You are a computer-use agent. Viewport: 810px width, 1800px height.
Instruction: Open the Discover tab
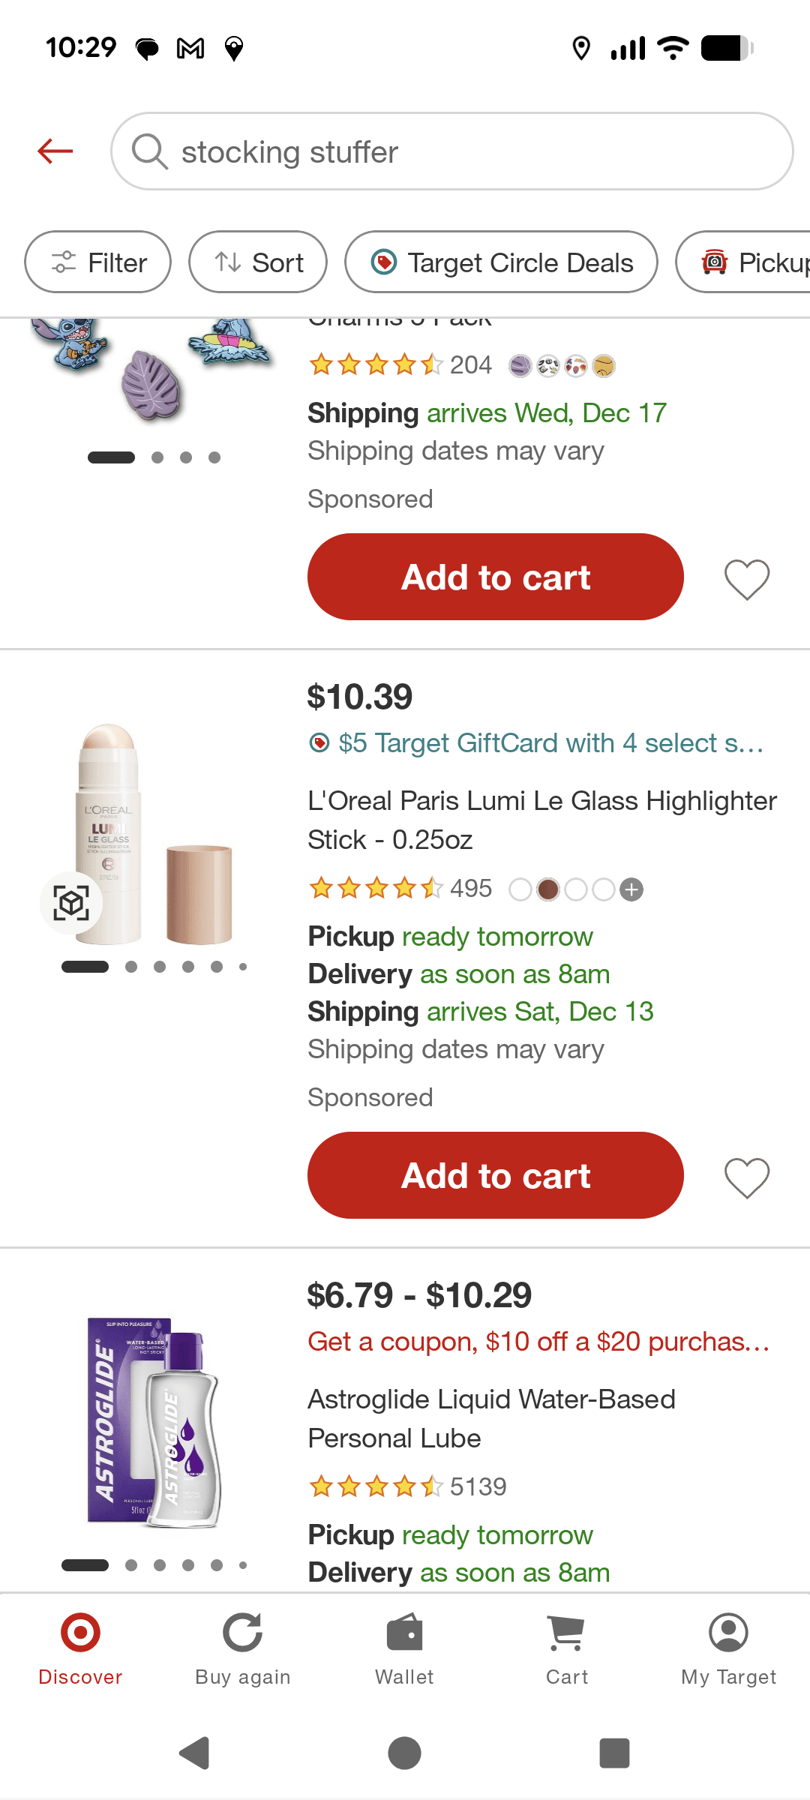[80, 1648]
